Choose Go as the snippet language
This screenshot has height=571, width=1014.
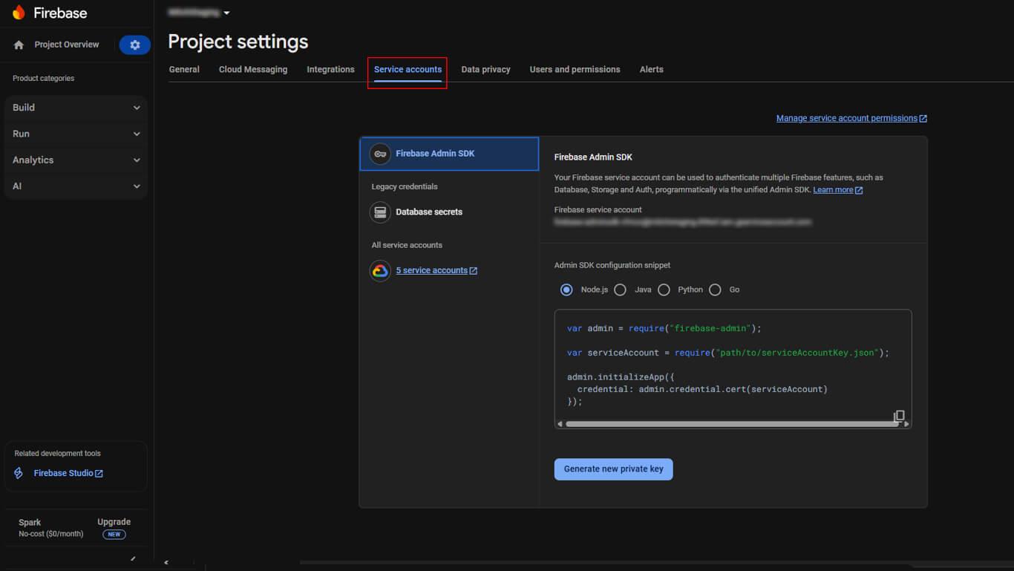click(715, 290)
